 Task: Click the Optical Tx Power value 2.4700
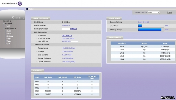click(68, 58)
